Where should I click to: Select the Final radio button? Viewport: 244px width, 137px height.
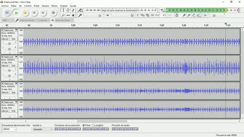[84, 125]
